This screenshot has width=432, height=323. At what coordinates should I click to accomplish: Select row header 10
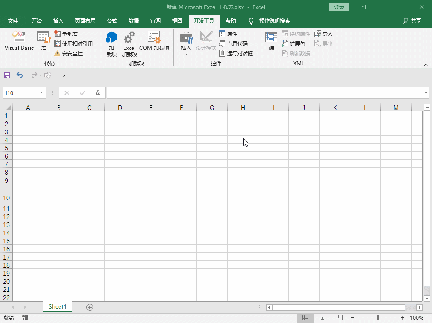pos(6,194)
